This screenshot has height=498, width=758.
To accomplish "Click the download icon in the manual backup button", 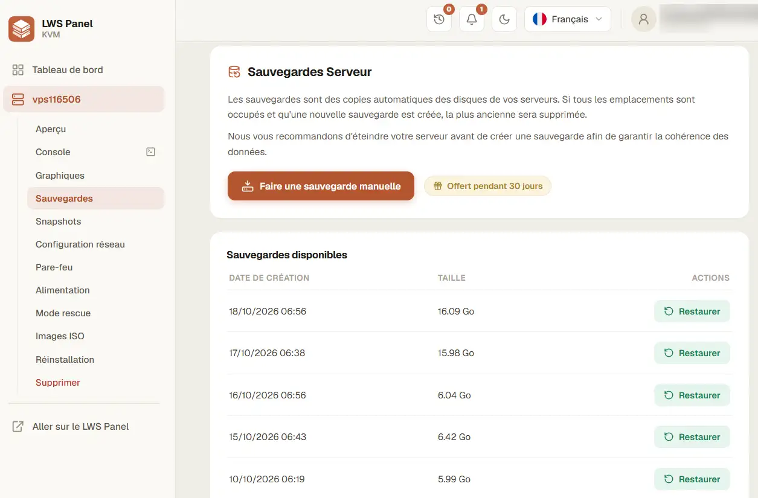I will (x=248, y=186).
